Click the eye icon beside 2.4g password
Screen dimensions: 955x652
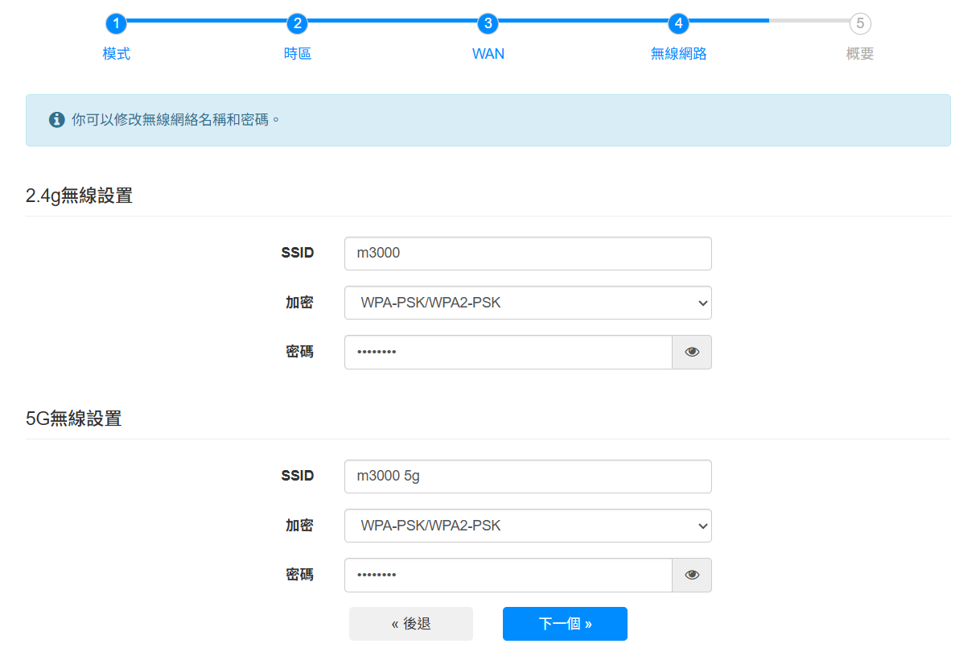click(x=692, y=352)
